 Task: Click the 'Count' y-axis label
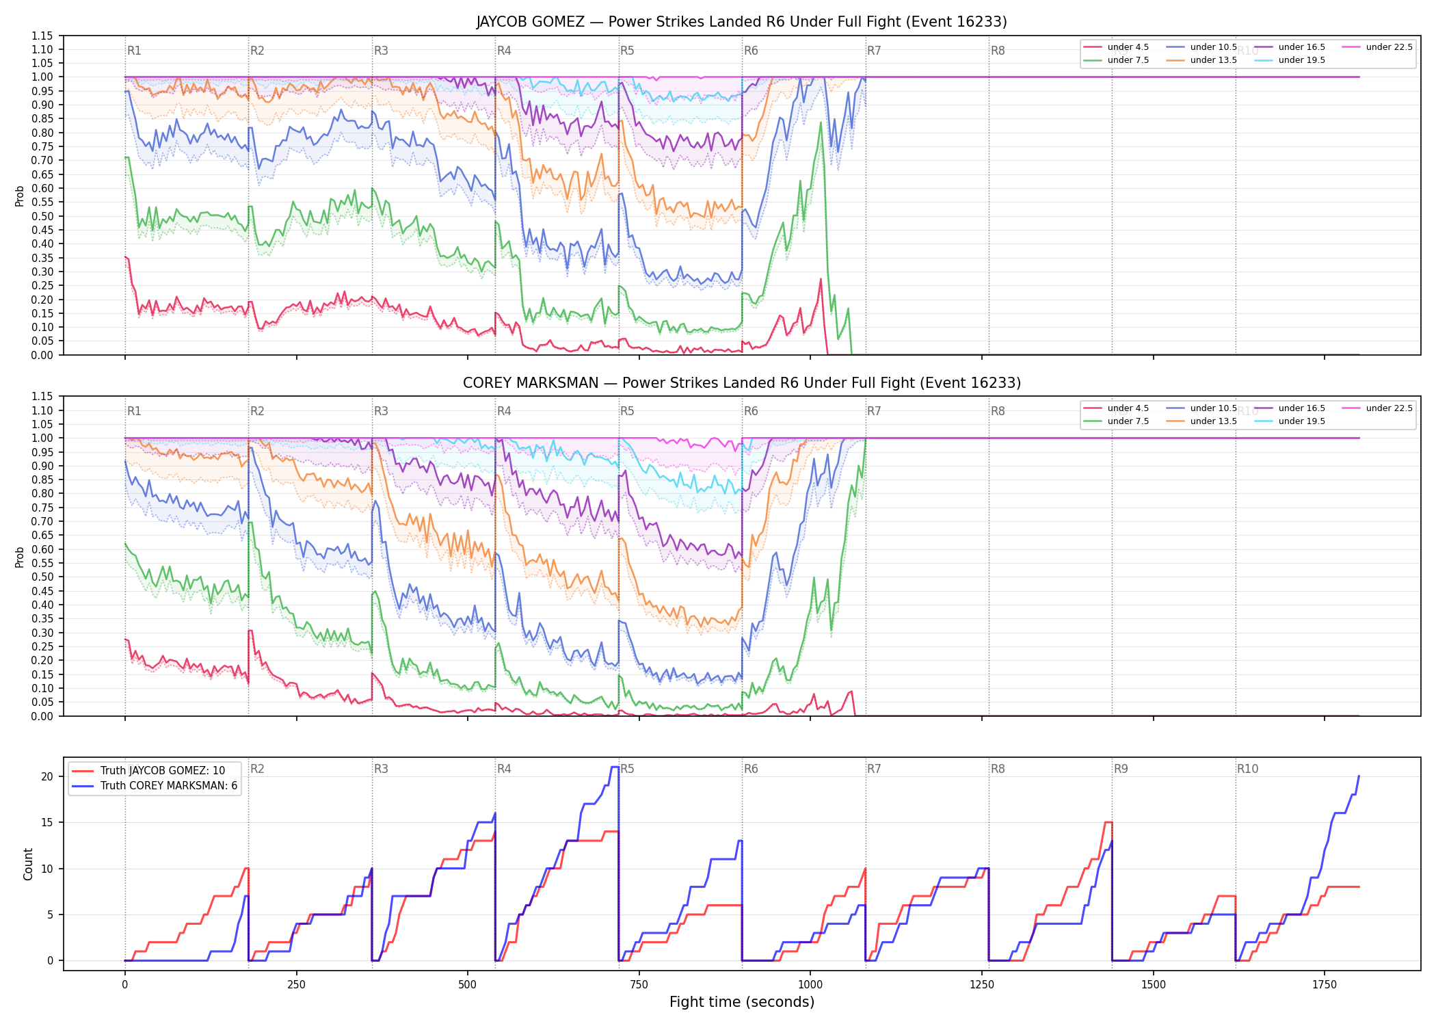(x=28, y=864)
